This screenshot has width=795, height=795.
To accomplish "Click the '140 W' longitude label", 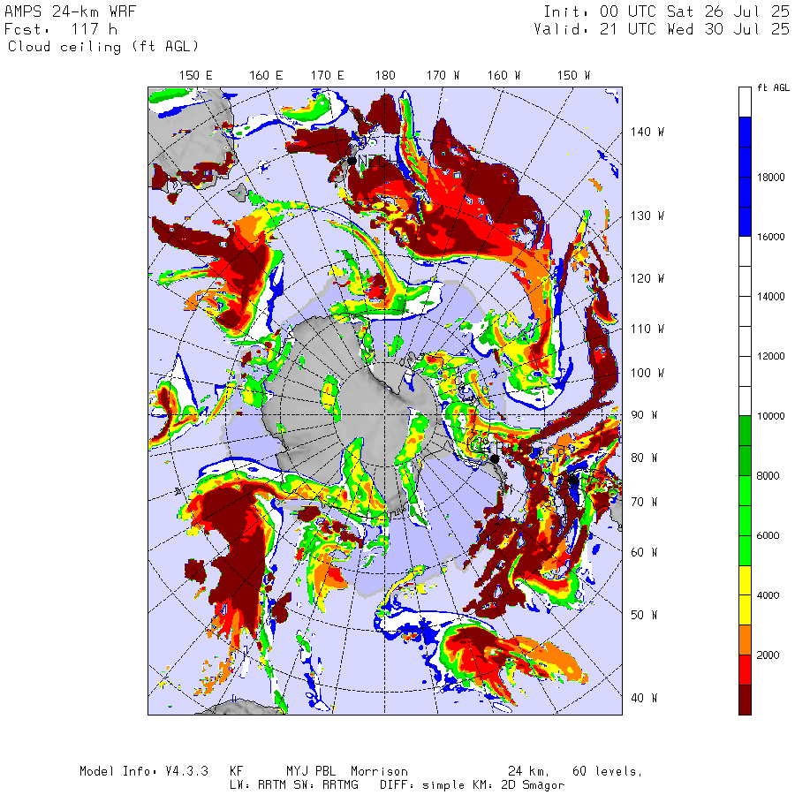I will tap(647, 132).
